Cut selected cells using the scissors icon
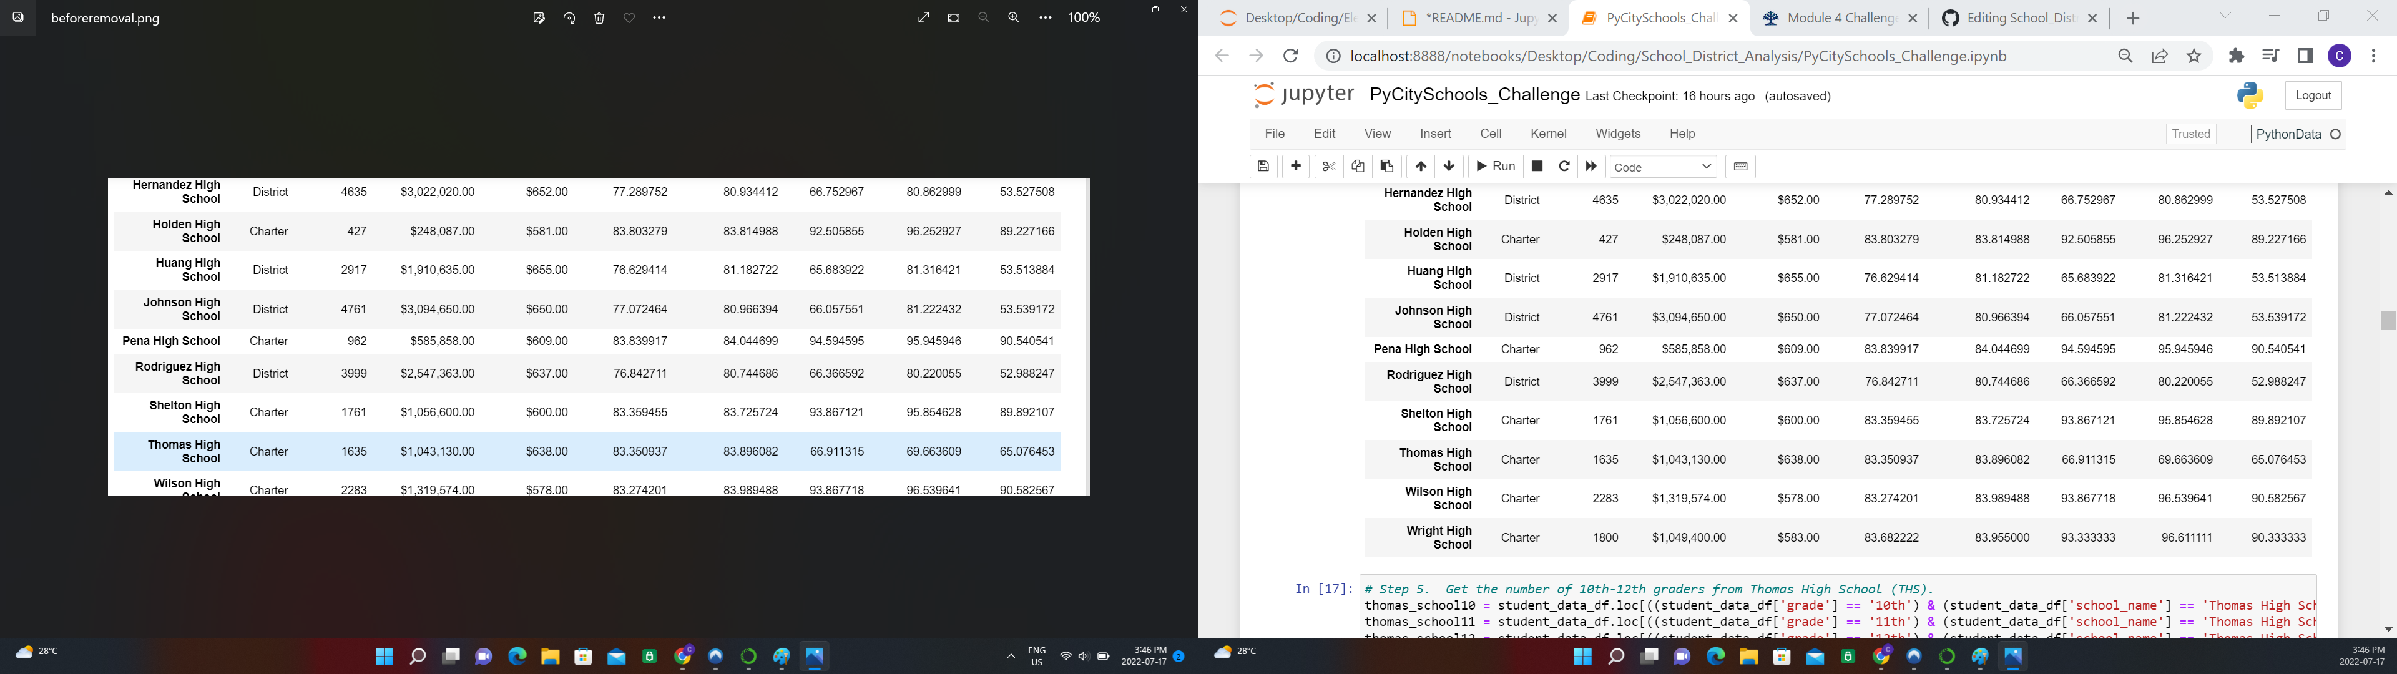Image resolution: width=2397 pixels, height=674 pixels. pyautogui.click(x=1328, y=166)
